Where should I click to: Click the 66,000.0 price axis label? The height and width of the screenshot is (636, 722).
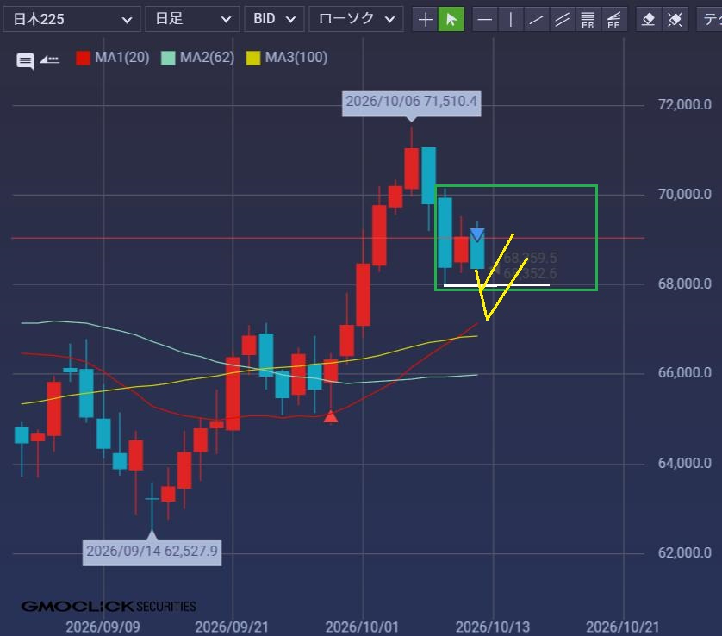[x=685, y=372]
